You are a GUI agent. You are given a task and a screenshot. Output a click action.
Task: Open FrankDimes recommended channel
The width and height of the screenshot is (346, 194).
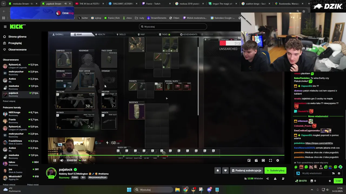(21, 142)
